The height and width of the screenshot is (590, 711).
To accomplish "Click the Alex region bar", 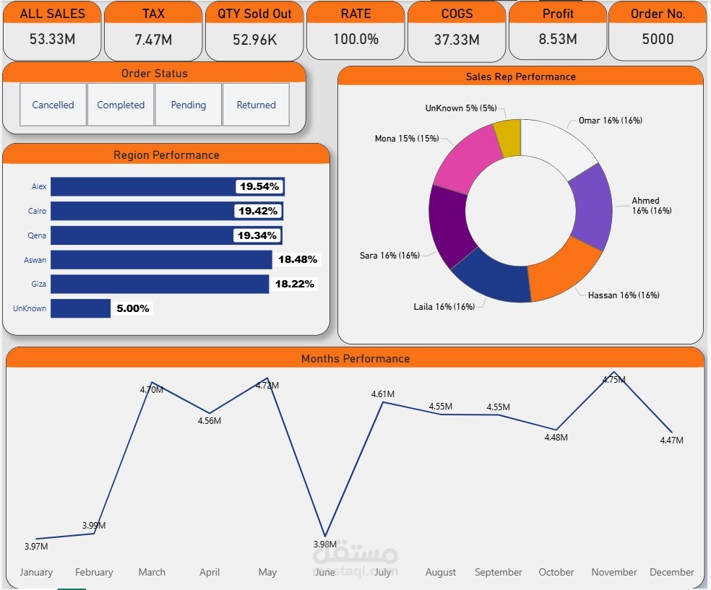I will coord(168,187).
